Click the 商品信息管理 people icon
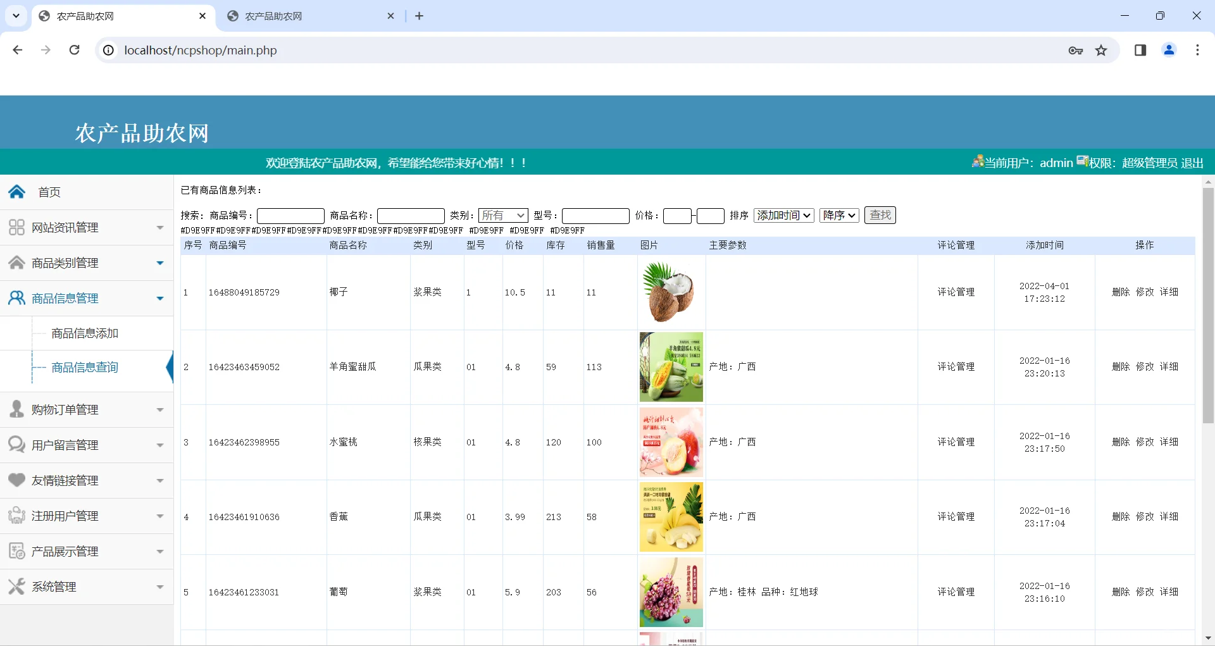Image resolution: width=1215 pixels, height=646 pixels. [16, 297]
